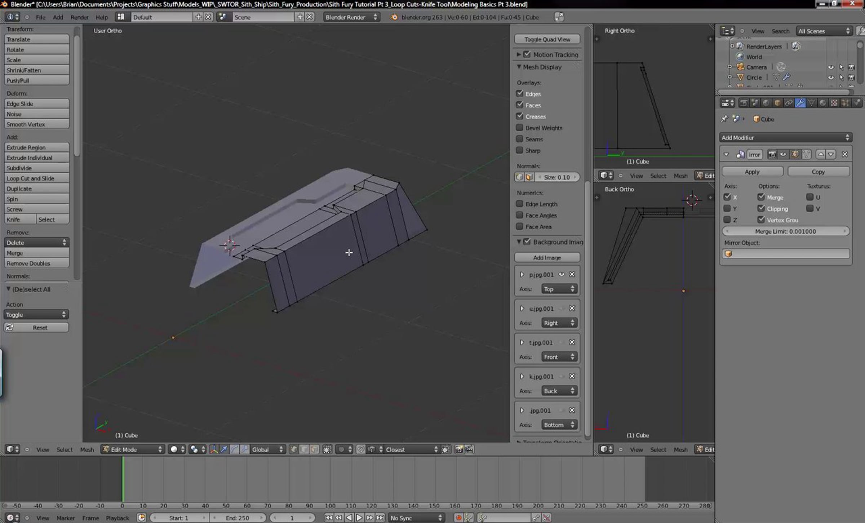Toggle proportional editing icon in header
865x523 pixels.
pyautogui.click(x=341, y=449)
